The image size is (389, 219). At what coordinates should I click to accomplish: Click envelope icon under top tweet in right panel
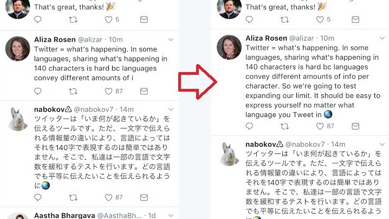click(356, 20)
